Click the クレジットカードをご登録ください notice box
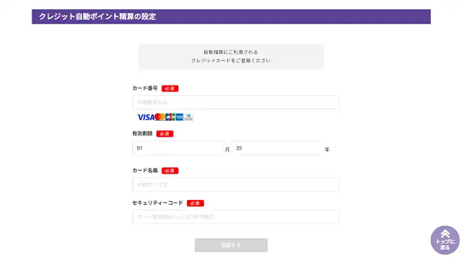 point(230,56)
